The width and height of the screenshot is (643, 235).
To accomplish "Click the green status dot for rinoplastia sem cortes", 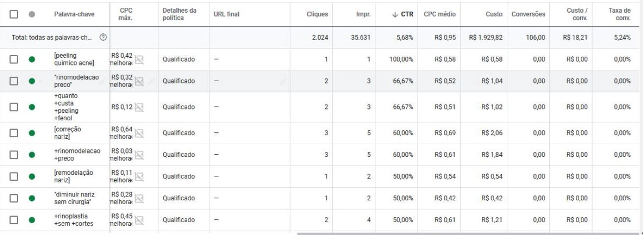I will click(32, 220).
